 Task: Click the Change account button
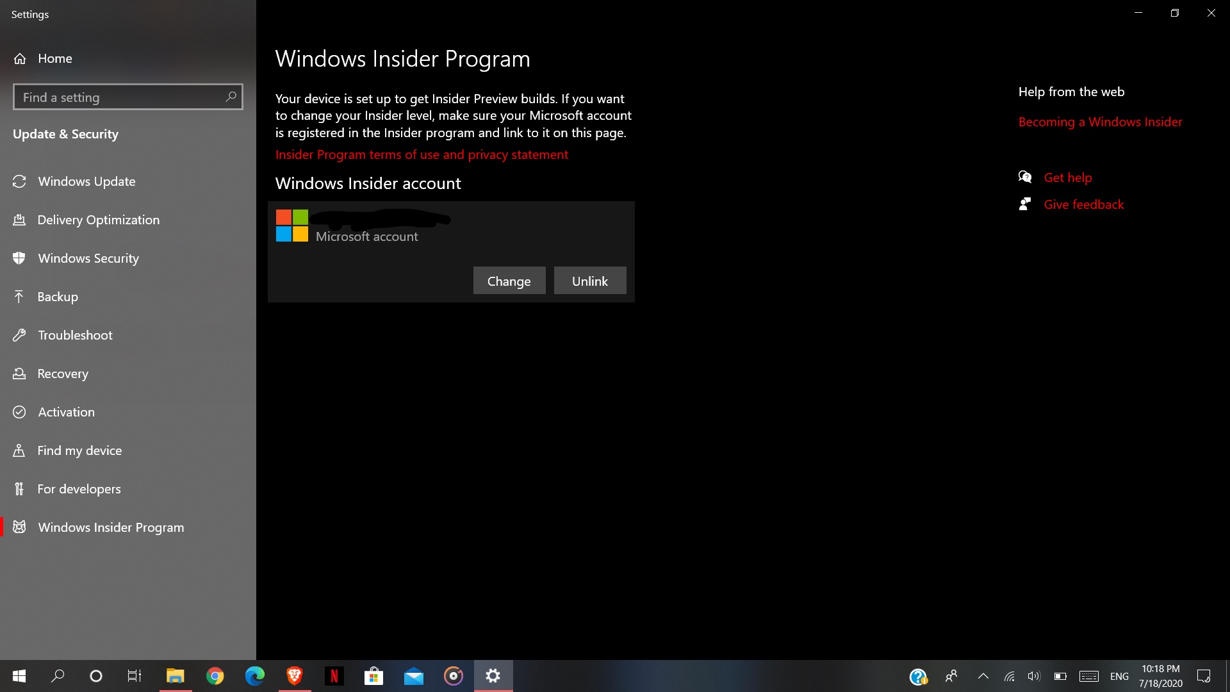click(509, 281)
